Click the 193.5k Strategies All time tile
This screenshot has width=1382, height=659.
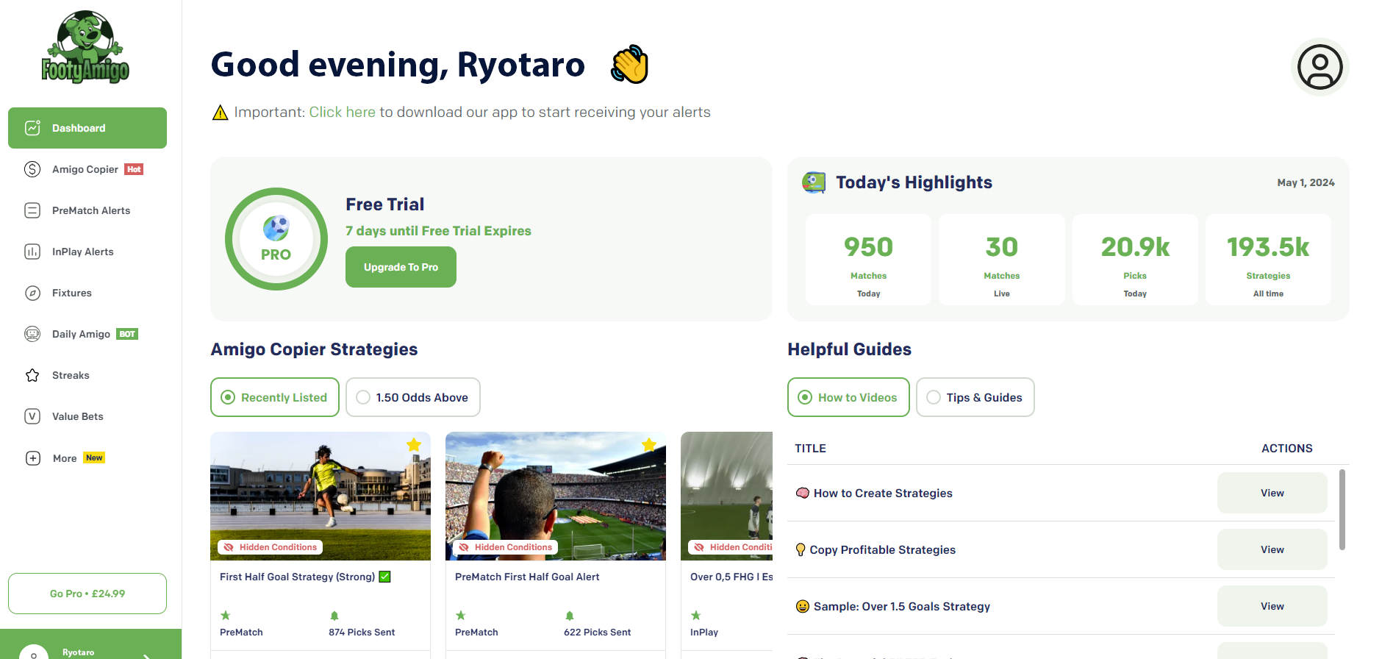[1268, 260]
